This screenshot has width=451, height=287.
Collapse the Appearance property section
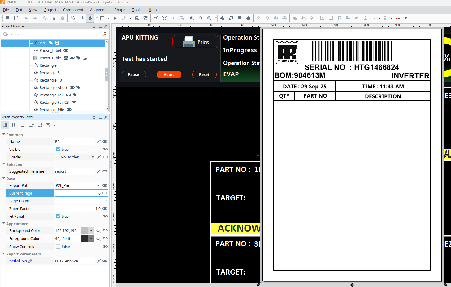[4, 224]
